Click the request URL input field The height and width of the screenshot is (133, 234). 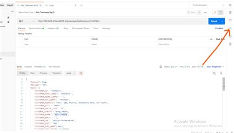pos(121,21)
